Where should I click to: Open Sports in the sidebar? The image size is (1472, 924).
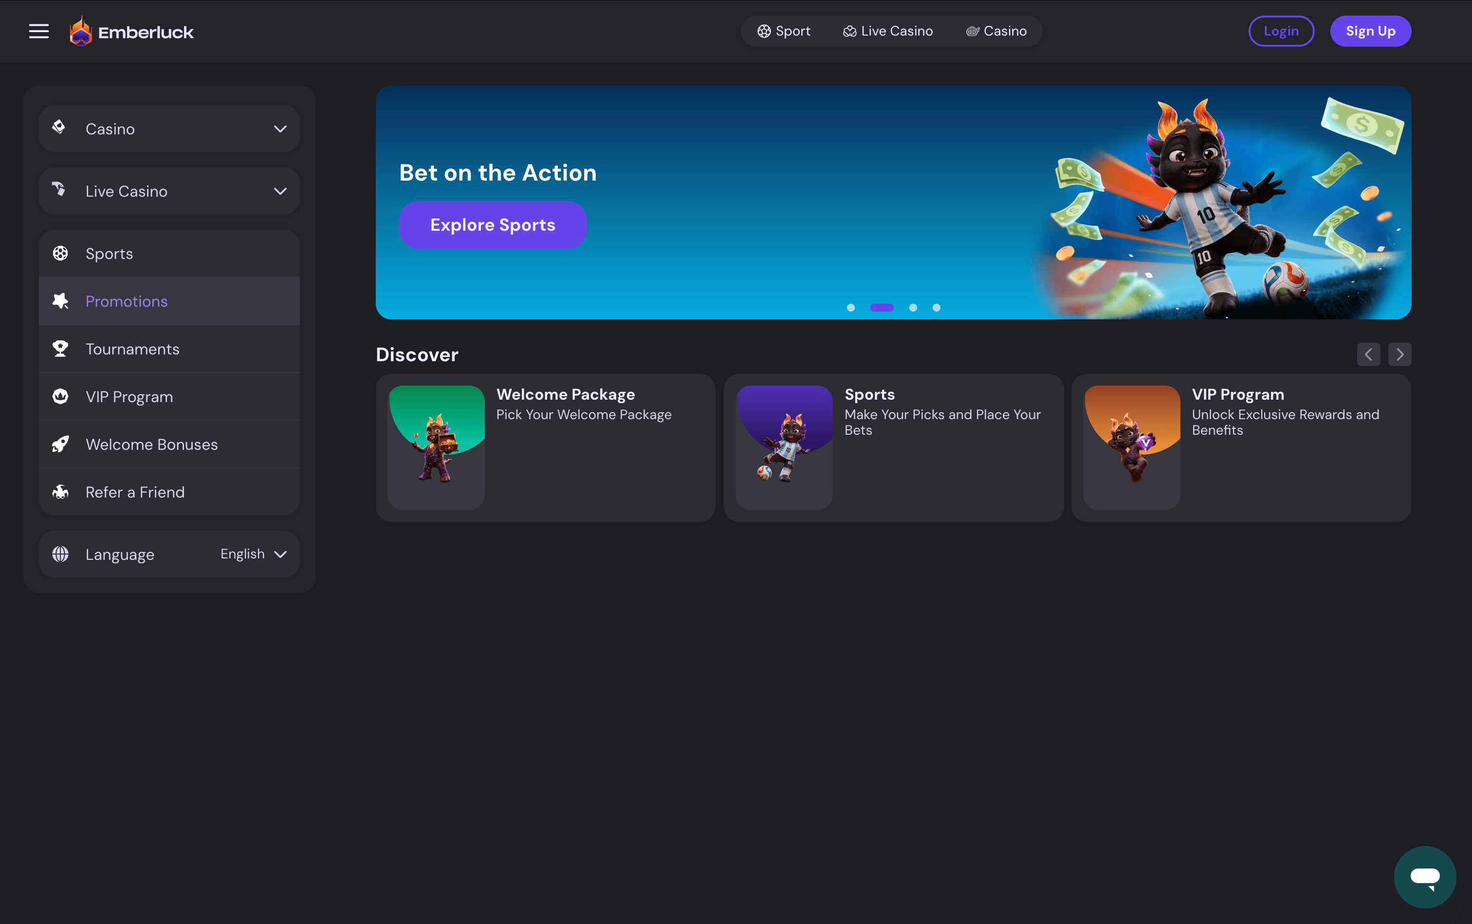point(169,253)
